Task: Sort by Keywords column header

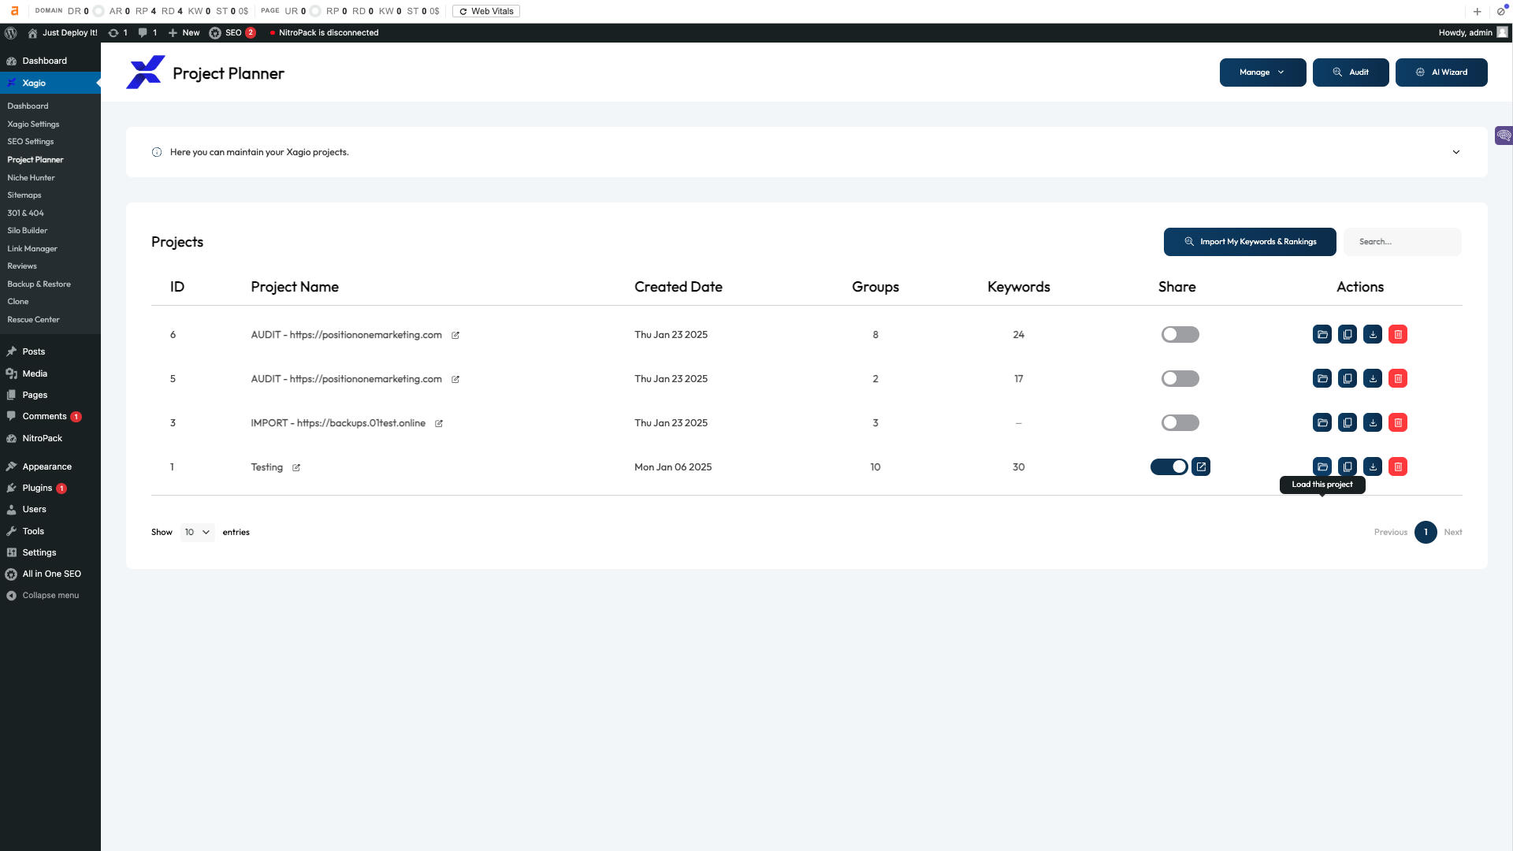Action: (1019, 288)
